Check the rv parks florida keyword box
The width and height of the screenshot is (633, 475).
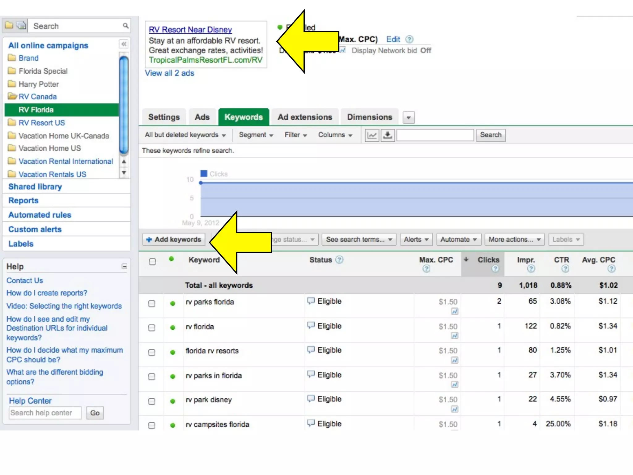click(152, 303)
